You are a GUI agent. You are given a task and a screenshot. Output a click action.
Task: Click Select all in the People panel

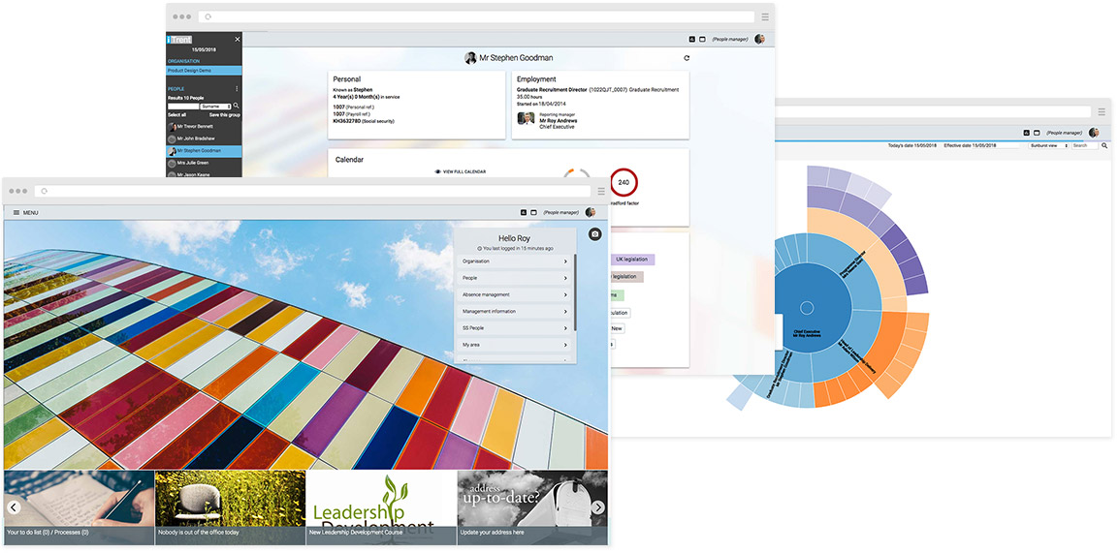[177, 114]
